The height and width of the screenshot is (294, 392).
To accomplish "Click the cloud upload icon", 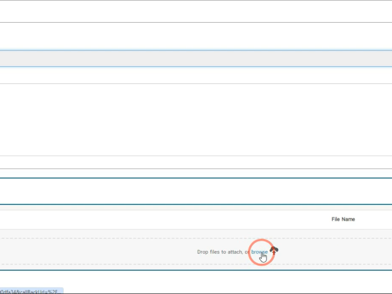I will click(274, 250).
